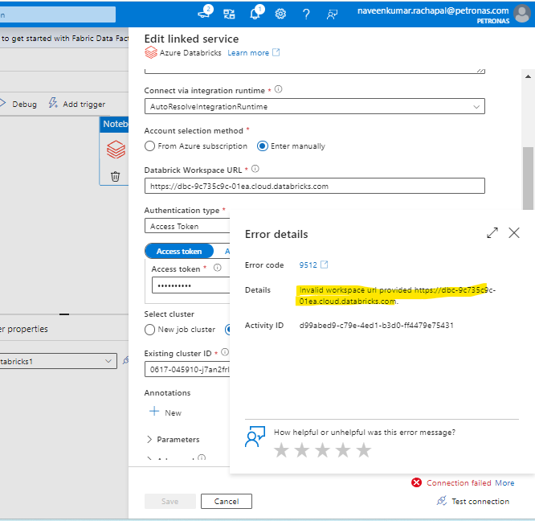Click the Test connection plug icon
Screen dimensions: 535x521
click(442, 501)
